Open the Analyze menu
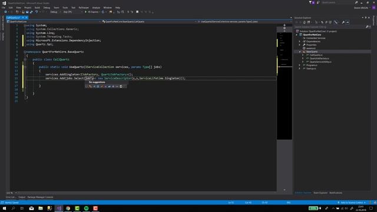This screenshot has height=212, width=377. [96, 8]
